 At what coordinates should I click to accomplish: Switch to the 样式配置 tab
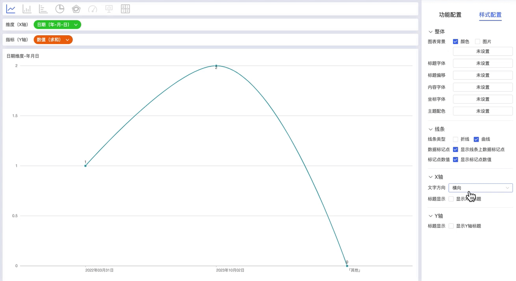point(490,15)
